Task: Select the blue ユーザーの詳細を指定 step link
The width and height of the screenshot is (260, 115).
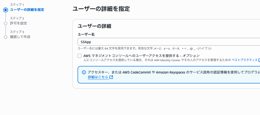Action: click(27, 10)
